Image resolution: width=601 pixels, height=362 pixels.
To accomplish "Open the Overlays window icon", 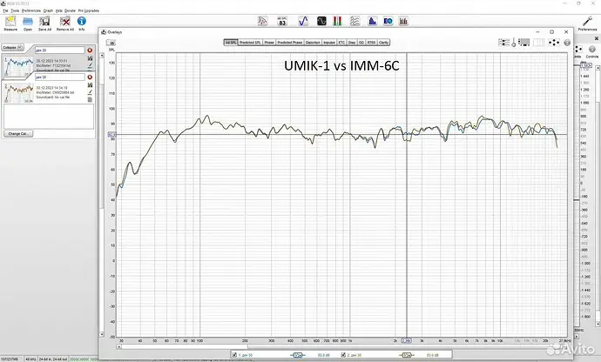I will (355, 22).
